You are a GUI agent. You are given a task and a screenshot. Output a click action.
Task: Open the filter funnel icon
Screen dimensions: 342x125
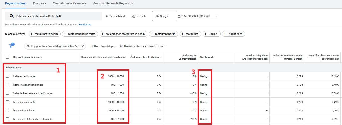11,46
